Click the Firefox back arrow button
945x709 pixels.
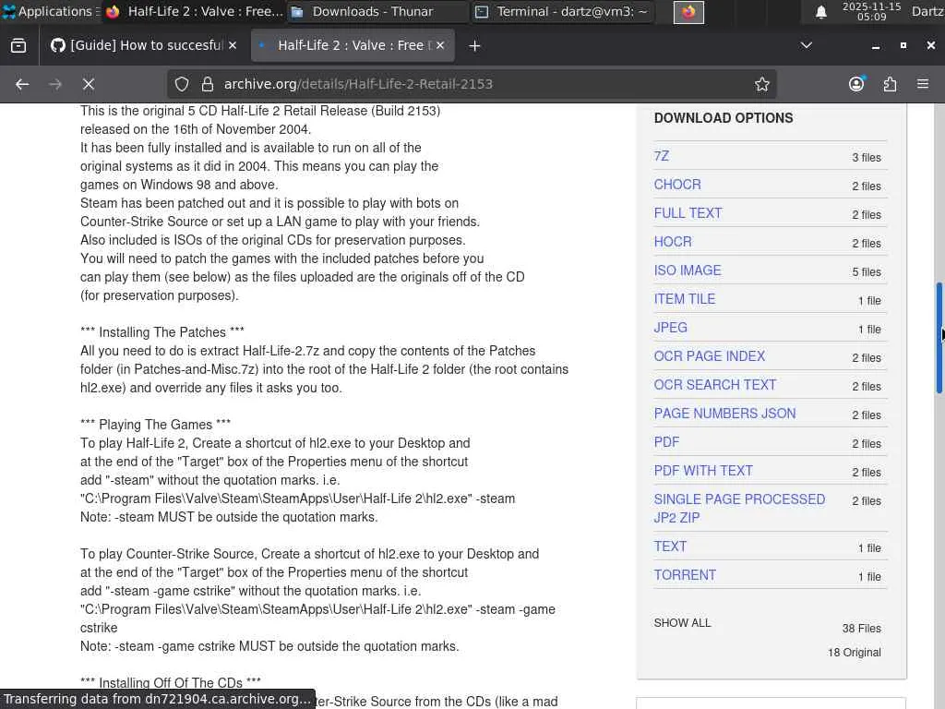point(22,84)
